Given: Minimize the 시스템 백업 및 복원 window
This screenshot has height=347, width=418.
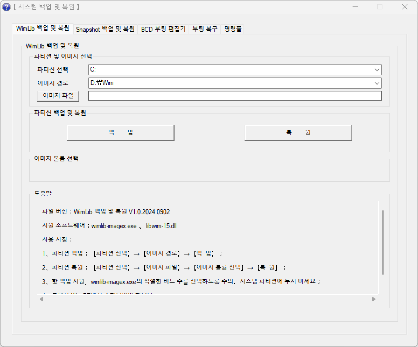Looking at the screenshot, I should (355, 7).
